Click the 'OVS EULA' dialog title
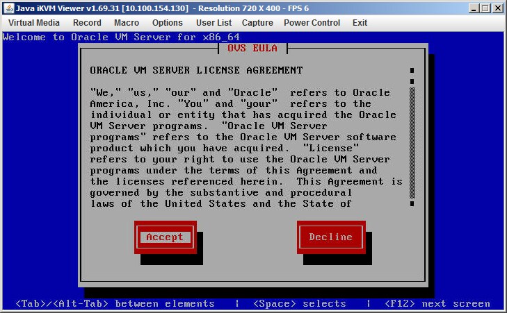 pos(252,48)
